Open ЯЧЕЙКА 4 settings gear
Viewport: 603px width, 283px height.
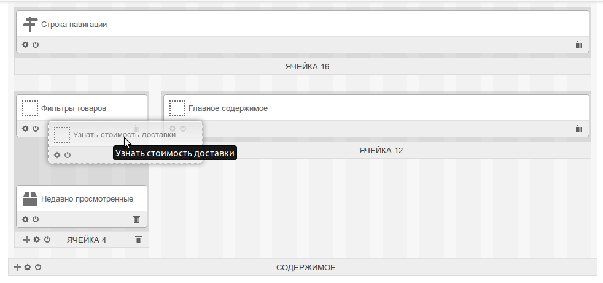[37, 240]
